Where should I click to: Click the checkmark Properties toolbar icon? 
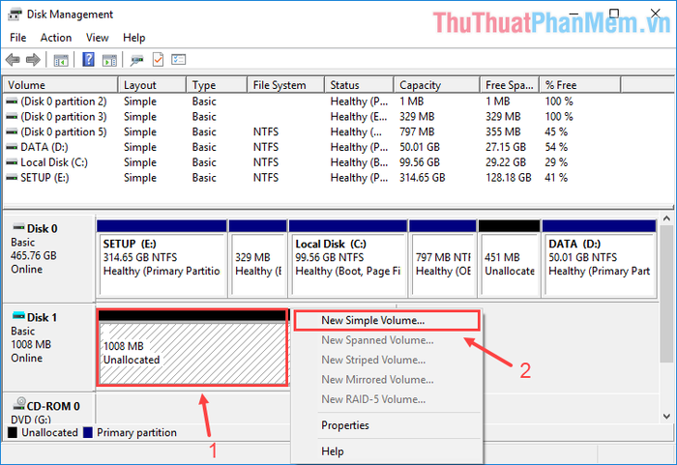click(158, 60)
